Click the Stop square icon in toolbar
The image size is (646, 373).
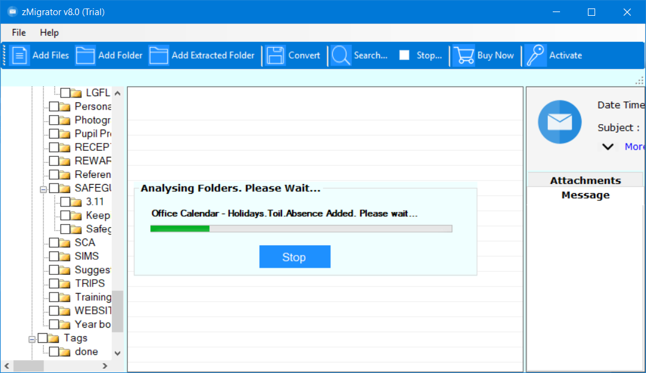[x=404, y=55]
